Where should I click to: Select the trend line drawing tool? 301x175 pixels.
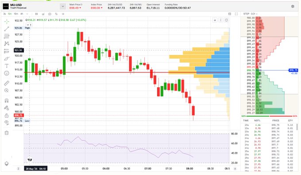[x=7, y=29]
